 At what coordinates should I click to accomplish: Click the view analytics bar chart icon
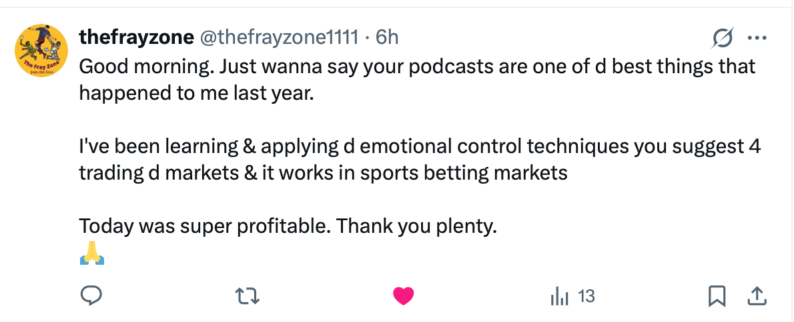(x=558, y=296)
